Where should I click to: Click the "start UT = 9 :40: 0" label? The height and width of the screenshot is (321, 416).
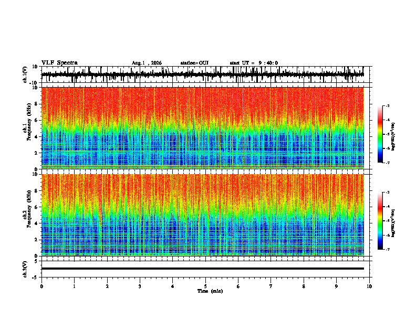point(254,63)
